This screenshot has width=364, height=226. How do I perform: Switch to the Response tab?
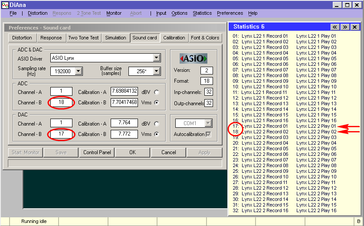tap(51, 38)
